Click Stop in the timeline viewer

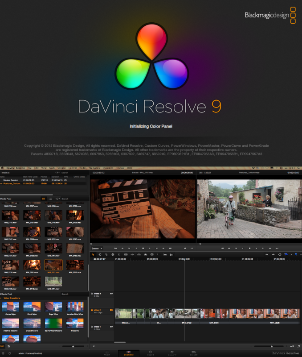[249, 249]
